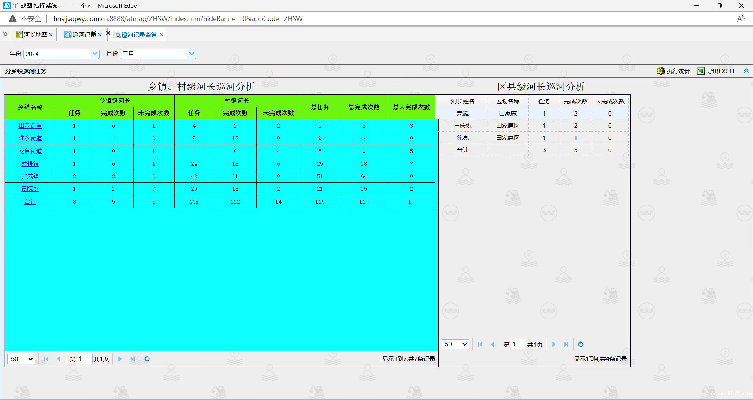This screenshot has width=753, height=400.
Task: Go to previous page in right table
Action: point(493,344)
